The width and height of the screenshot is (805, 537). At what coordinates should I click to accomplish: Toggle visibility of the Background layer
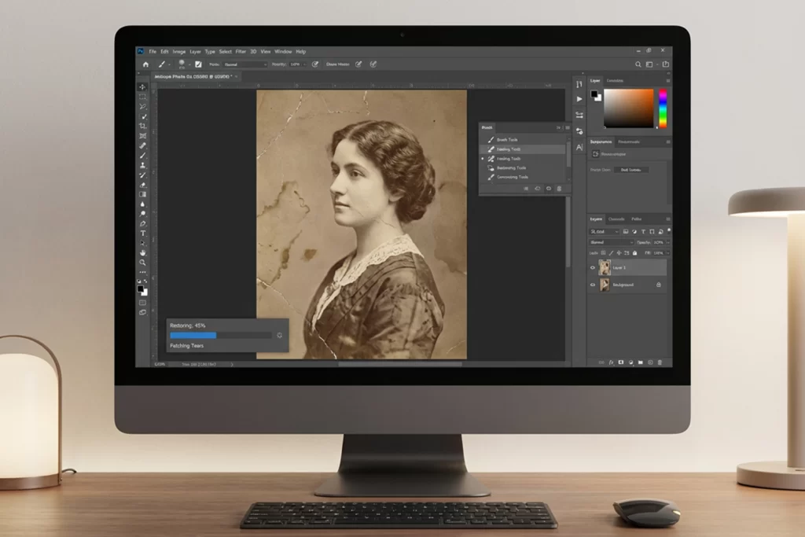tap(593, 285)
